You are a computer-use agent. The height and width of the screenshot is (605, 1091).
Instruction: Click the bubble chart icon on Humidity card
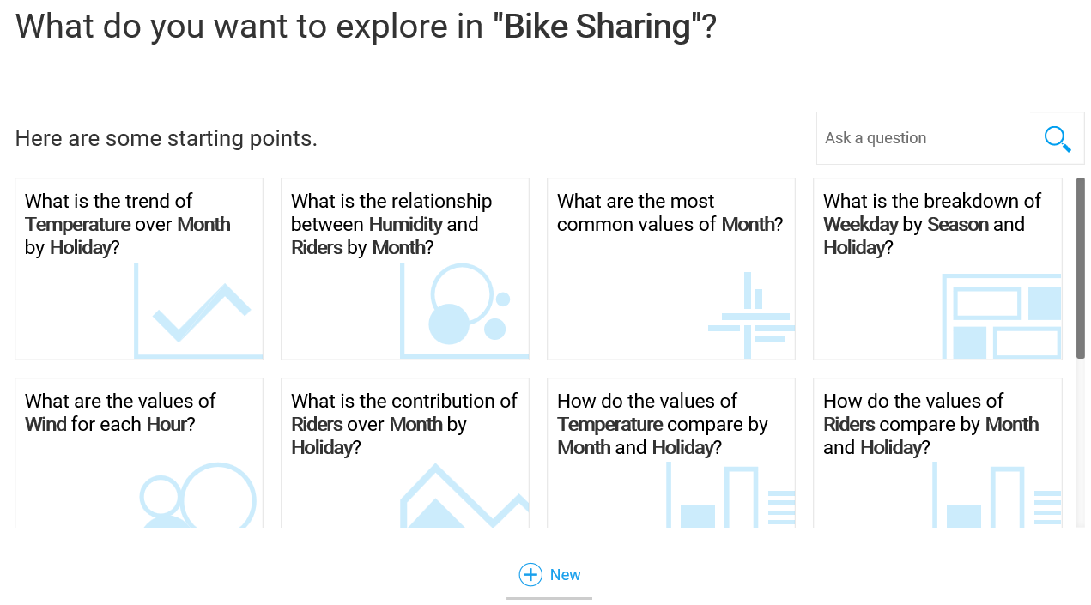click(464, 309)
